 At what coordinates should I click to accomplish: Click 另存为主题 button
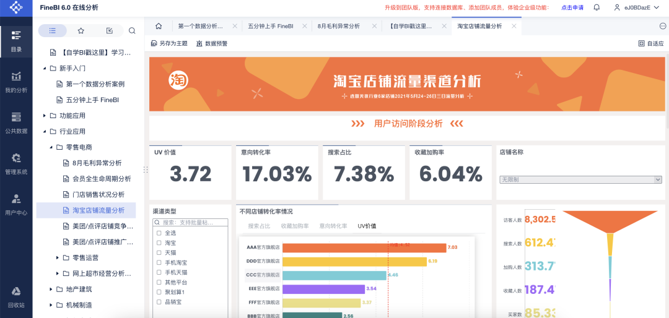click(169, 43)
